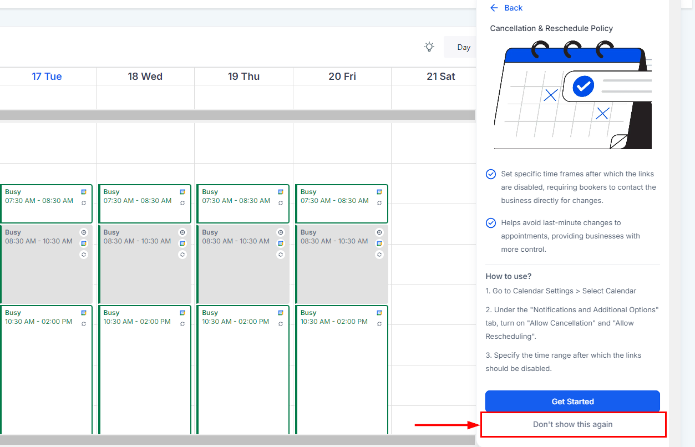Image resolution: width=695 pixels, height=447 pixels.
Task: Select the 20 Fri day header
Action: [x=342, y=77]
